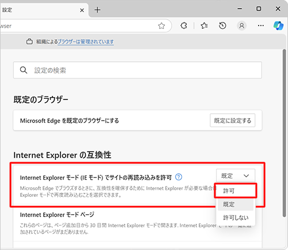Click the 設定の検索 search field
This screenshot has height=250, width=288.
pos(138,70)
